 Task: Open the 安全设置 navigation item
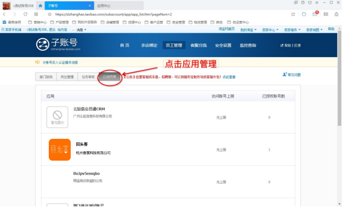click(223, 45)
